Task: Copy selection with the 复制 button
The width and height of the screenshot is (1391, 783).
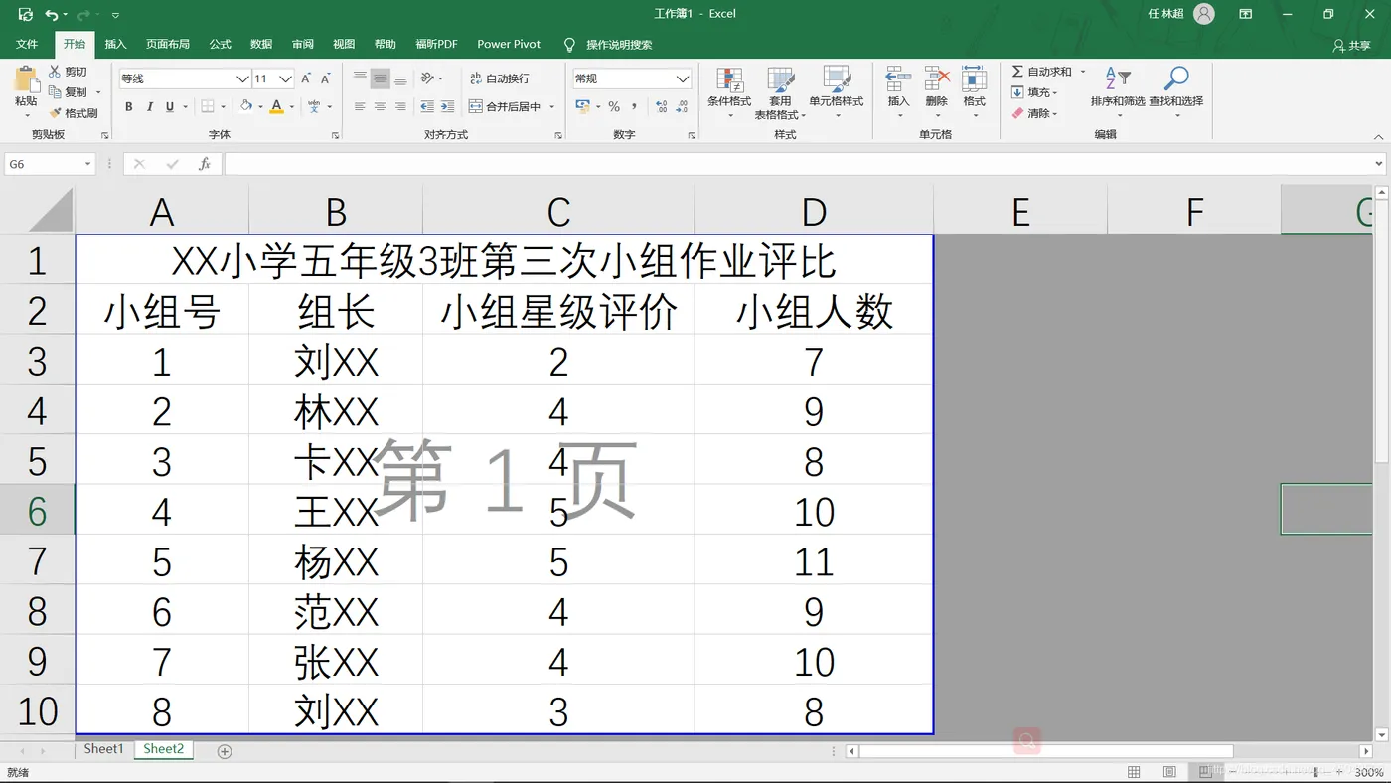Action: point(68,92)
